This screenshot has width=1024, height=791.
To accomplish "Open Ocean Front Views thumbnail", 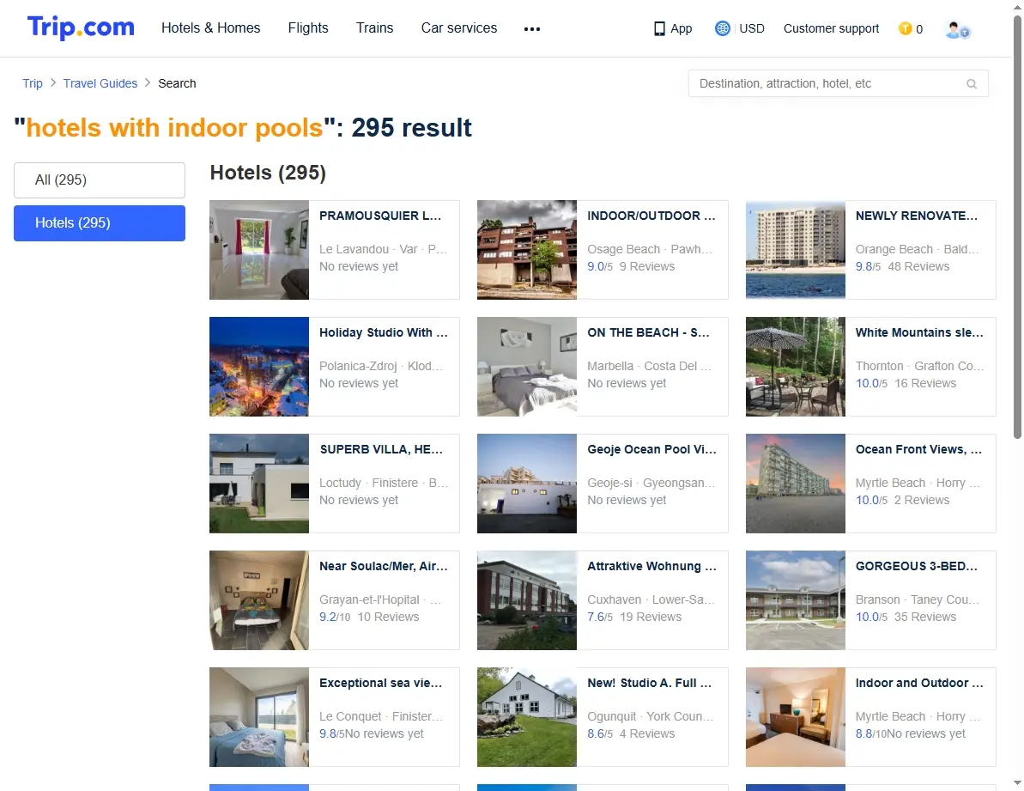I will [796, 484].
